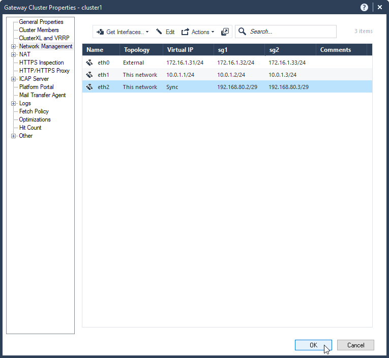Image resolution: width=389 pixels, height=358 pixels.
Task: Click virtual IP 10.0.1.1/24
Action: coord(181,75)
